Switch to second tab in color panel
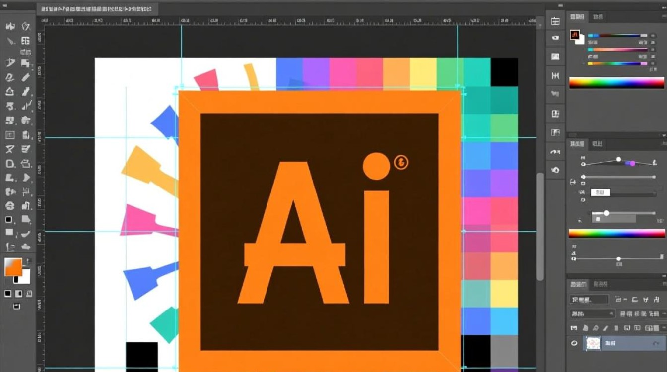 598,17
